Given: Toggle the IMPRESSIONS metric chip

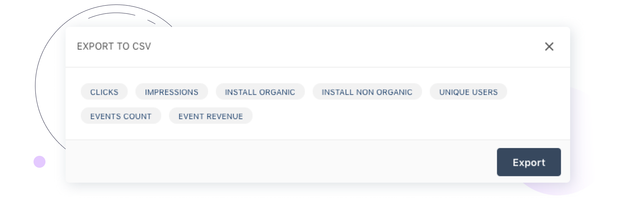Looking at the screenshot, I should coord(171,92).
